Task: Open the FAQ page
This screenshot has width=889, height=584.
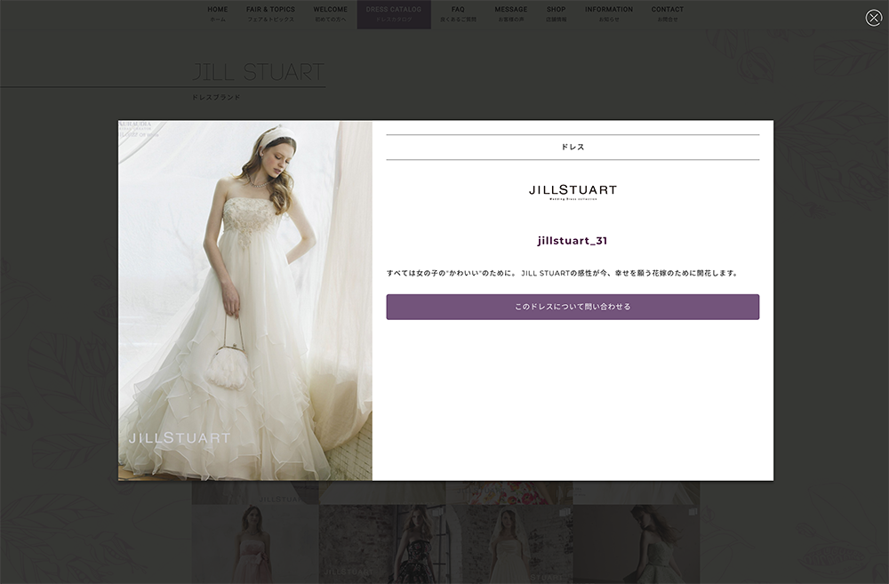Action: (458, 13)
